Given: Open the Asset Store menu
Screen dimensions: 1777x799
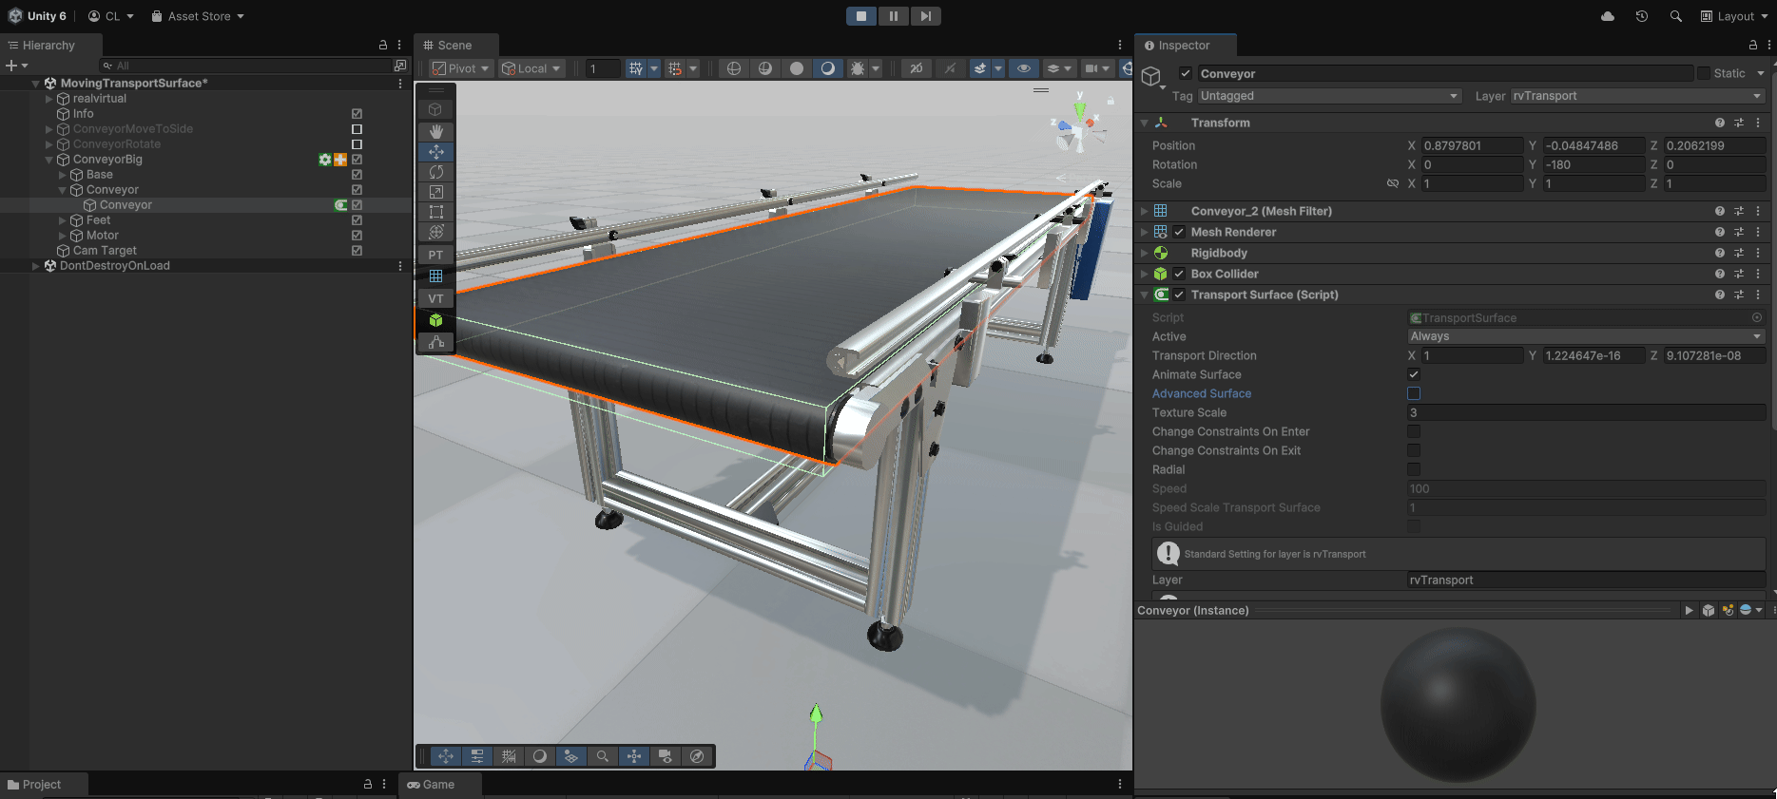Looking at the screenshot, I should [198, 16].
